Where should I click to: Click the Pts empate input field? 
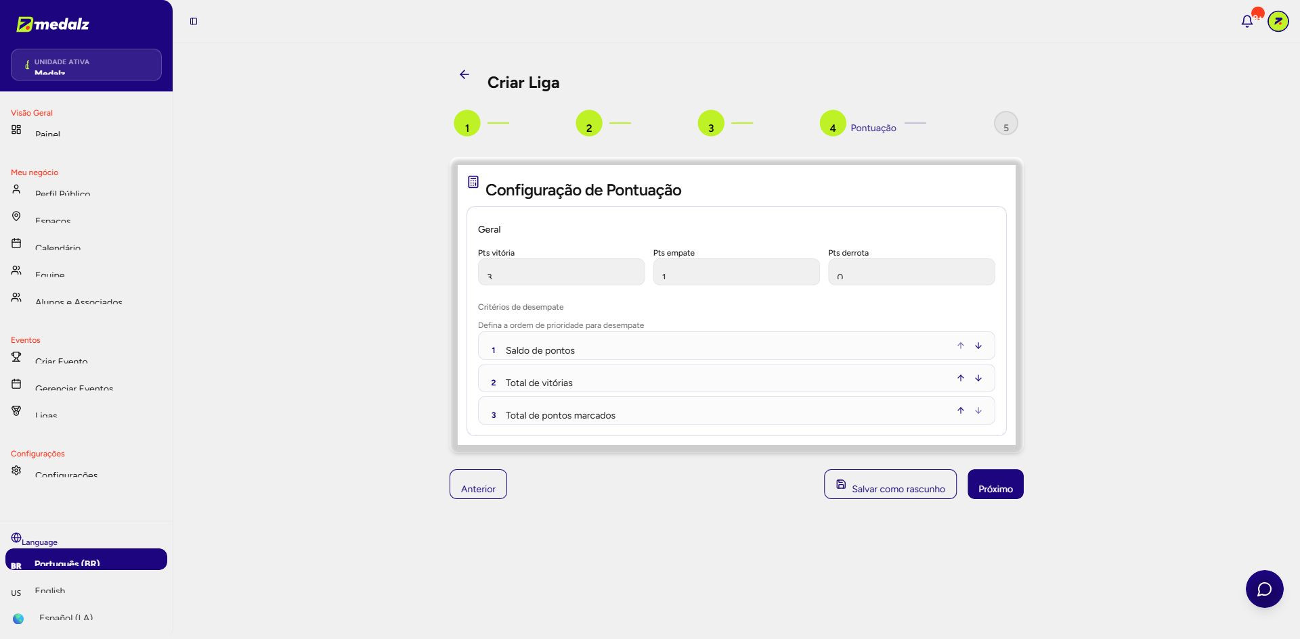(x=736, y=272)
